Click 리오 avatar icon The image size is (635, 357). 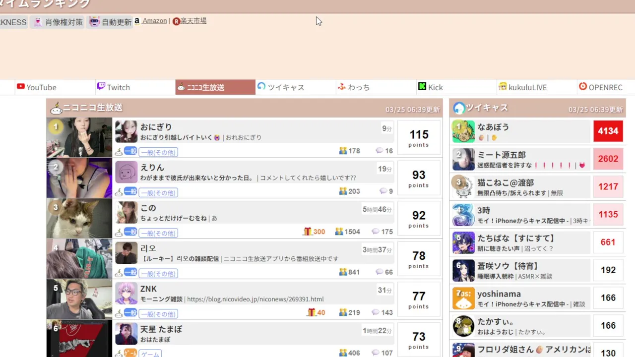pyautogui.click(x=127, y=253)
